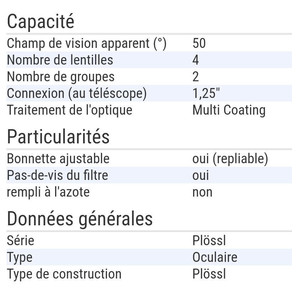The width and height of the screenshot is (292, 297).
Task: Select the Champ de vision apparent label
Action: pos(87,43)
